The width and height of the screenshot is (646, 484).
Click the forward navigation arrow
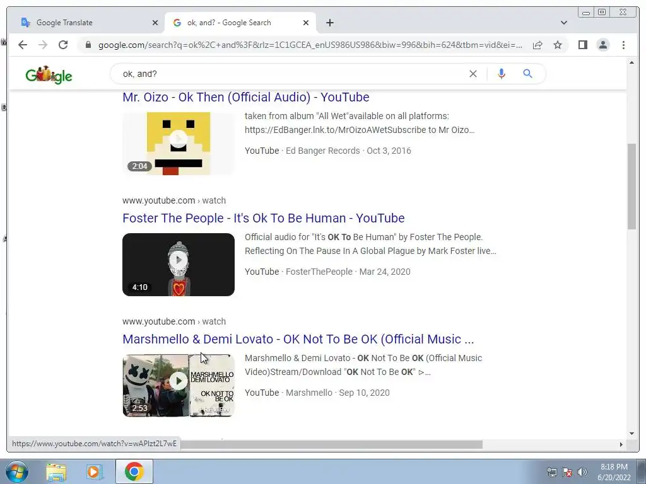(x=43, y=45)
